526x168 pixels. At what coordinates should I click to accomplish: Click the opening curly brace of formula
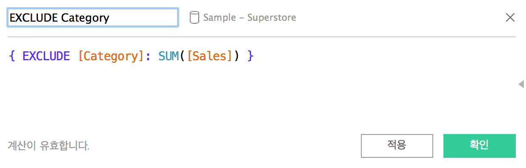pos(12,56)
